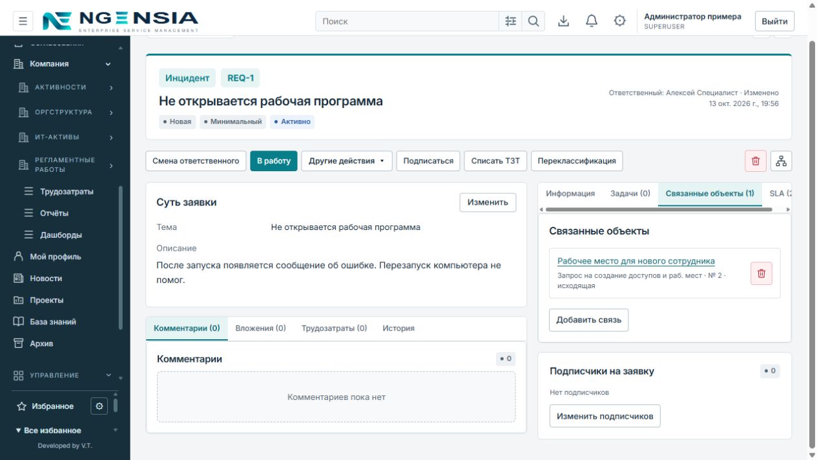Click the Дашборды list icon
817x460 pixels.
tap(29, 235)
